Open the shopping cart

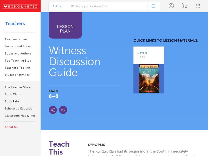[185, 6]
